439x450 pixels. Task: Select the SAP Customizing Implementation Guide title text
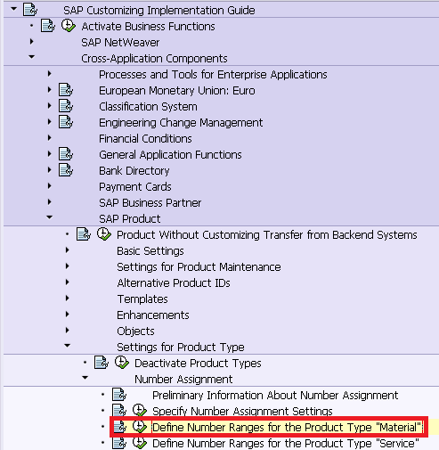pyautogui.click(x=159, y=11)
